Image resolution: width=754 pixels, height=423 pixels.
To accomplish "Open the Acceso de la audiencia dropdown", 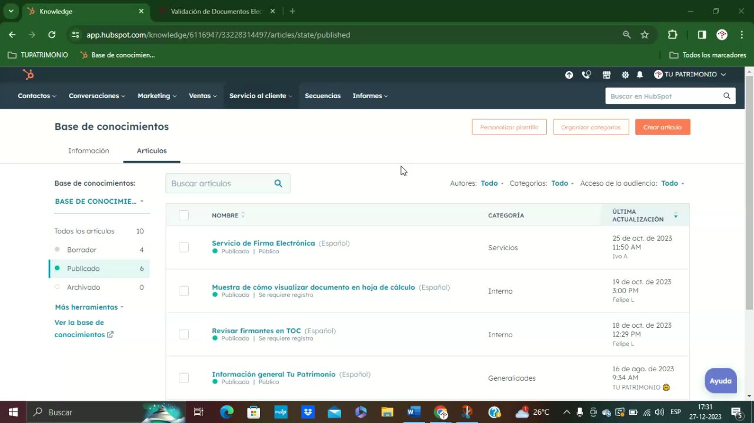I will [672, 183].
